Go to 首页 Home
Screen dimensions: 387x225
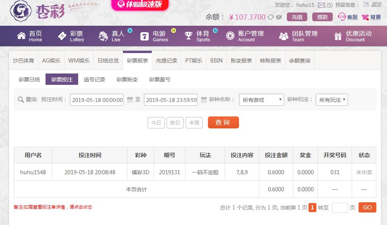[30, 36]
